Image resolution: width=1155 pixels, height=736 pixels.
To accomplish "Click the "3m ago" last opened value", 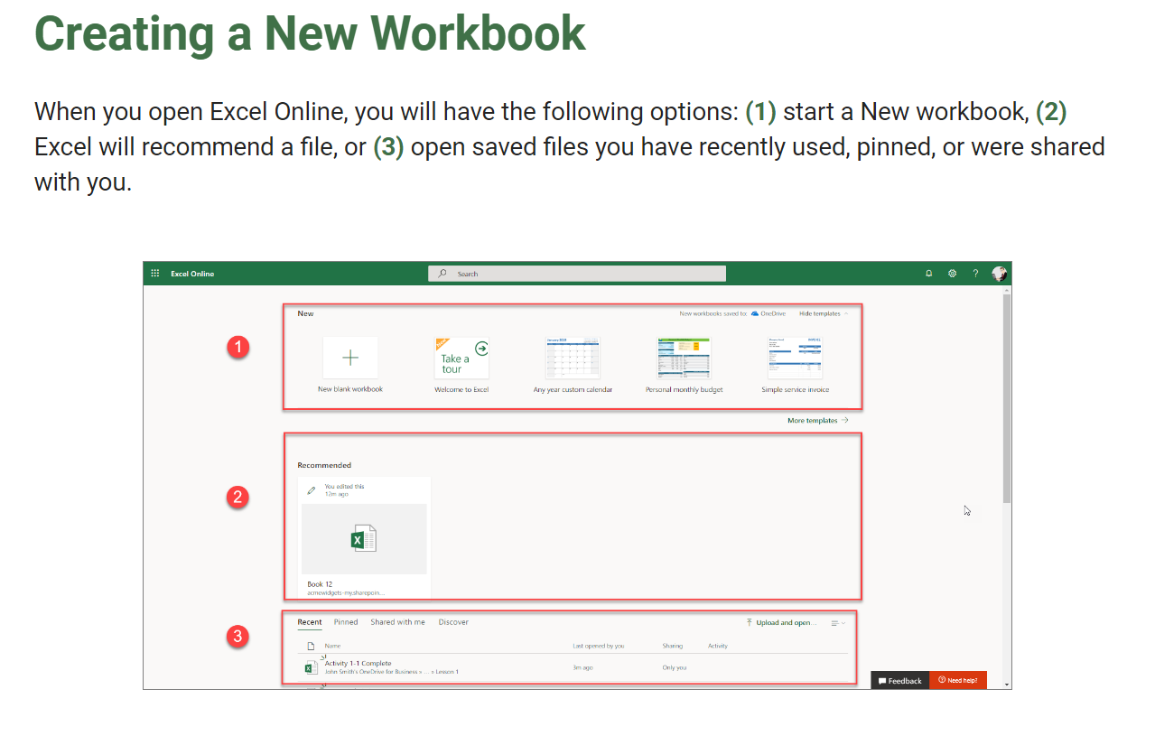I will click(x=582, y=667).
